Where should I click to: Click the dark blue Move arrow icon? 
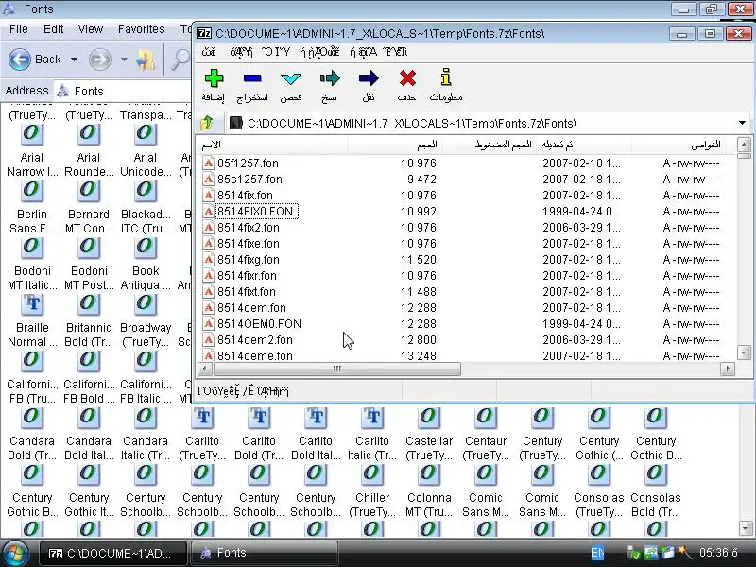(x=369, y=78)
